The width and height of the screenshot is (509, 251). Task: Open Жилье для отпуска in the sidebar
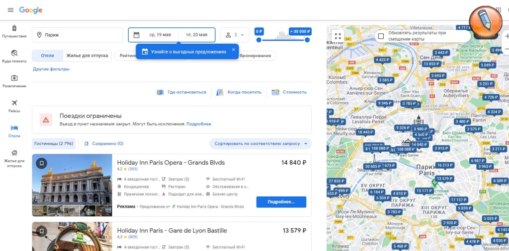tap(14, 158)
